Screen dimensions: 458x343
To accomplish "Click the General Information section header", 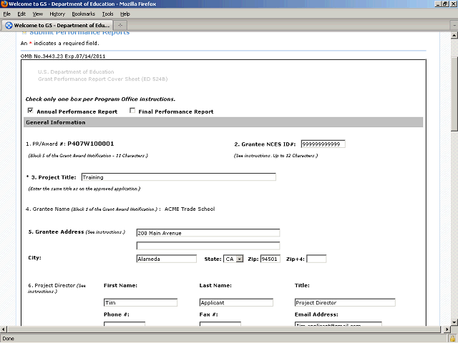I will (223, 122).
